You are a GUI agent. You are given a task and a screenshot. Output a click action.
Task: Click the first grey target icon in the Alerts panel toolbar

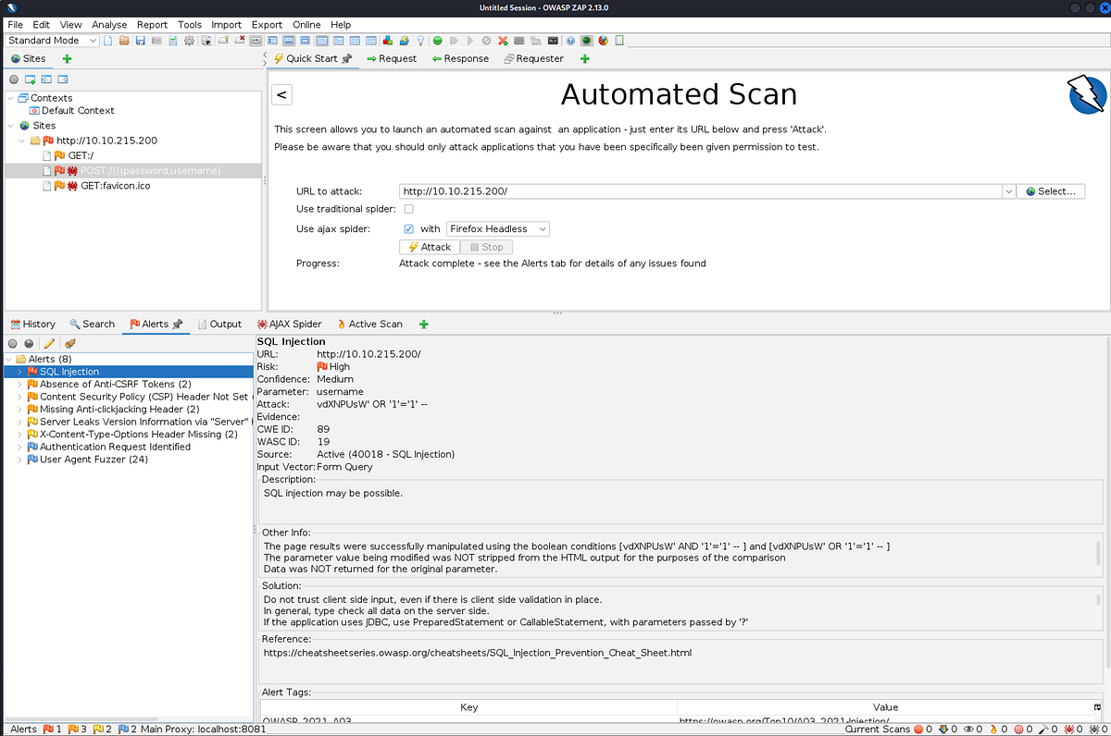14,343
